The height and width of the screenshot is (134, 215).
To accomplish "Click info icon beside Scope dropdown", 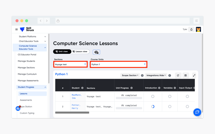I will point(142,75).
